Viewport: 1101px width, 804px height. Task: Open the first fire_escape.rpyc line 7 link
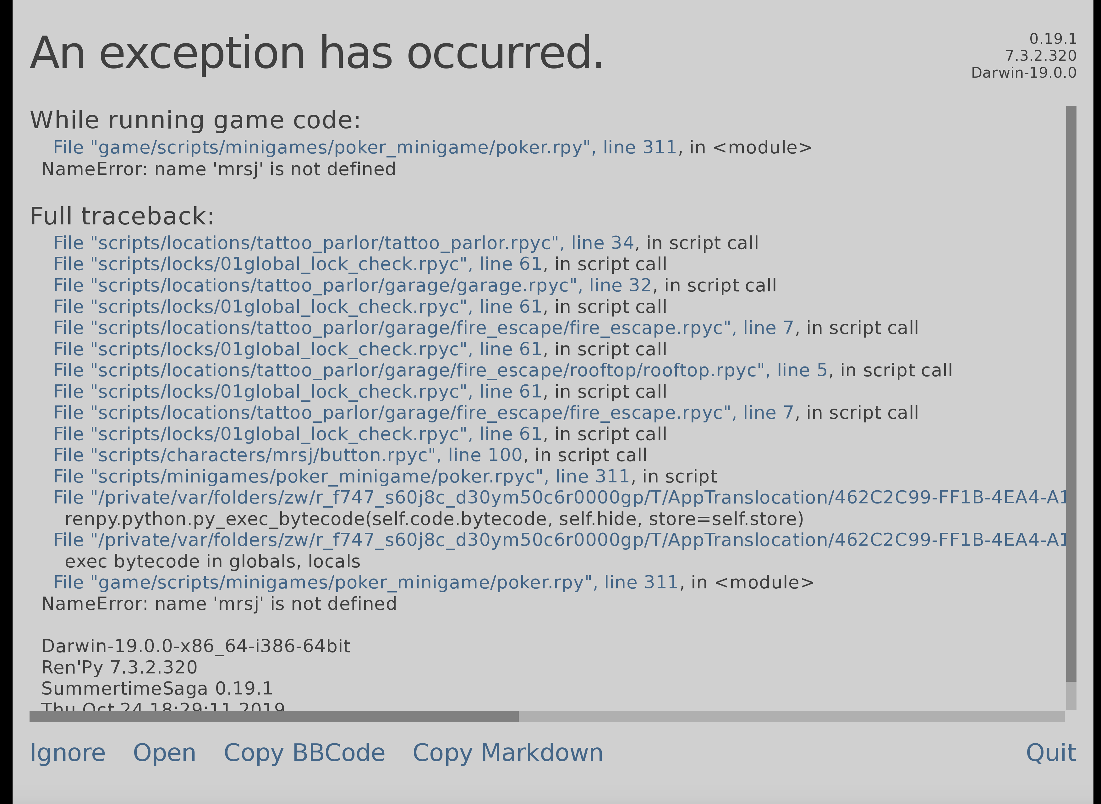(x=423, y=328)
